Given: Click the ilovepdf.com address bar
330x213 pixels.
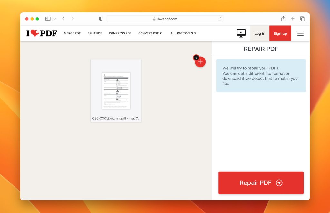Looking at the screenshot, I should tap(165, 19).
